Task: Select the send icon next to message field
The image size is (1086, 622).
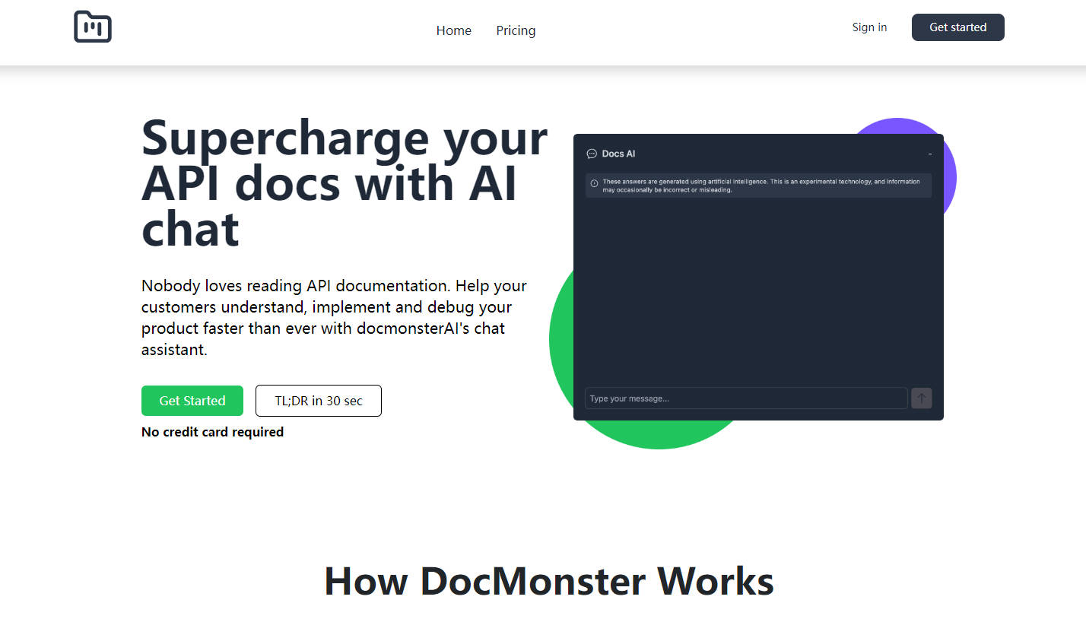Action: pos(921,398)
